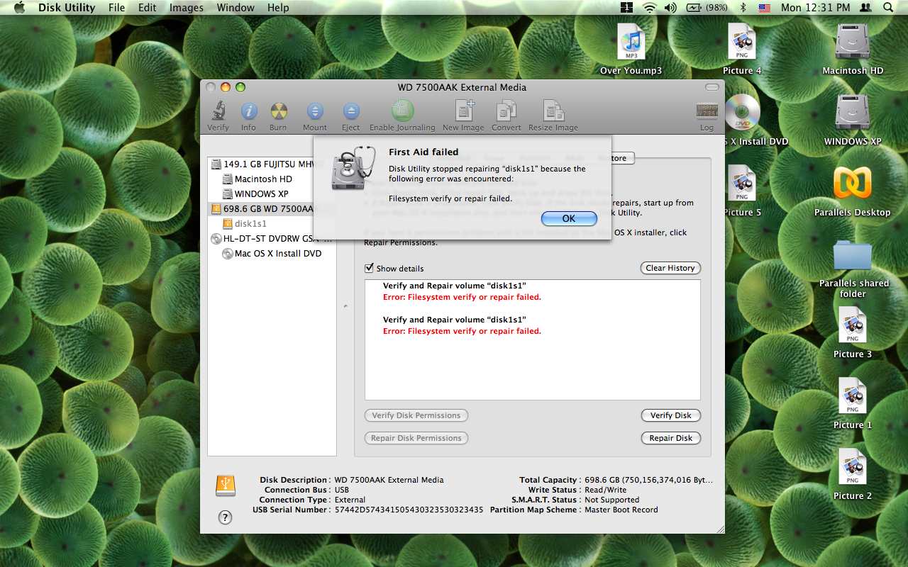Click the battery status in menu bar
Viewport: 908px width, 567px height.
(x=707, y=8)
